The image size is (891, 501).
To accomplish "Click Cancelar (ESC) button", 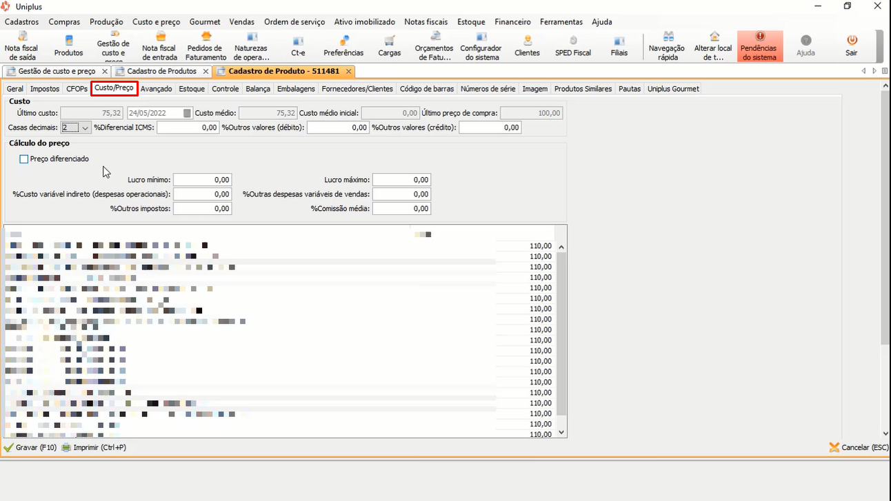I will 859,447.
